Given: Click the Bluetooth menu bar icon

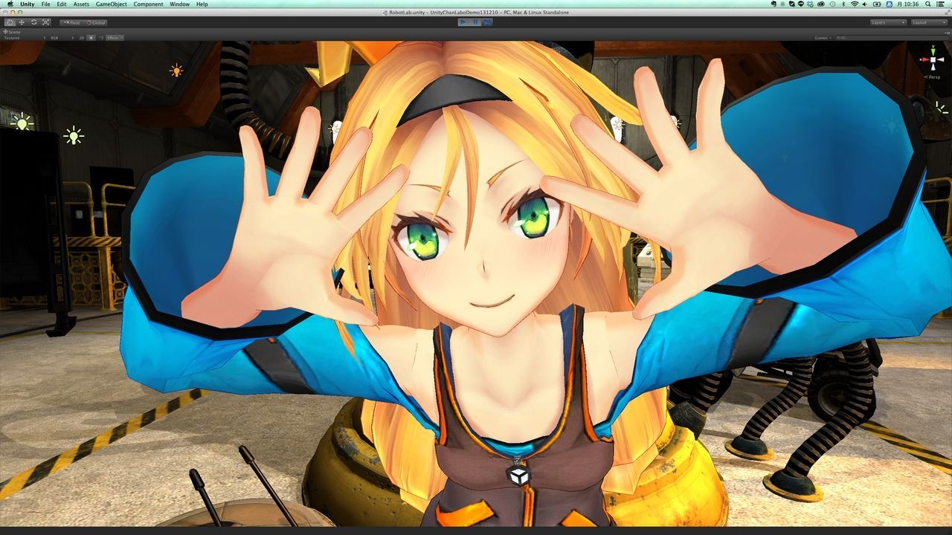Looking at the screenshot, I should [843, 4].
